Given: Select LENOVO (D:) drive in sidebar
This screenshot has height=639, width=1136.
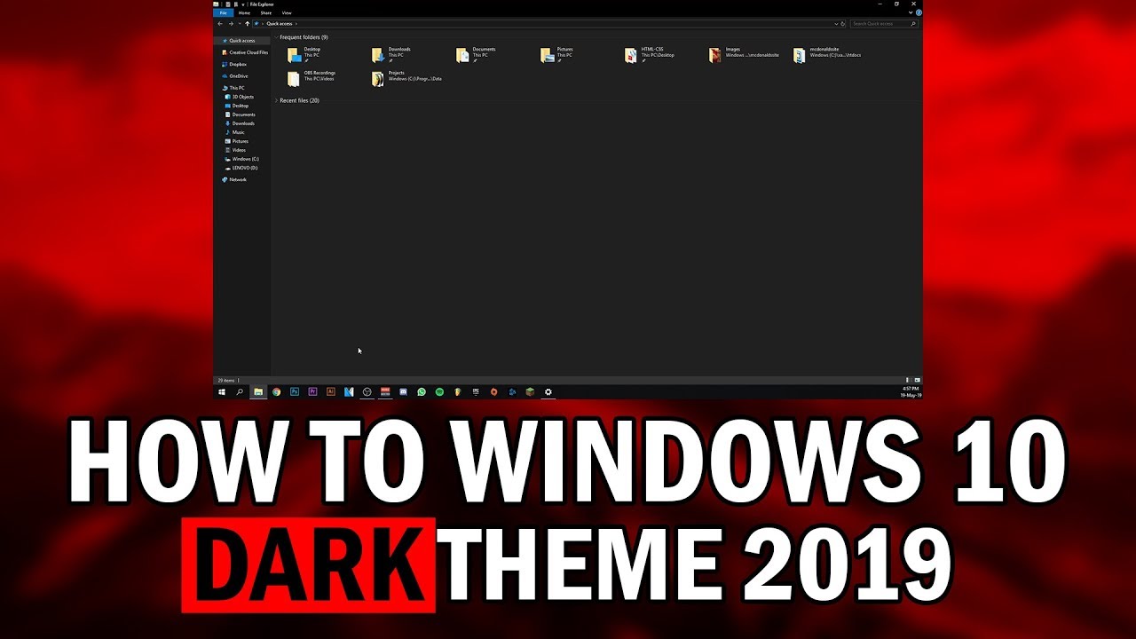Looking at the screenshot, I should point(242,168).
